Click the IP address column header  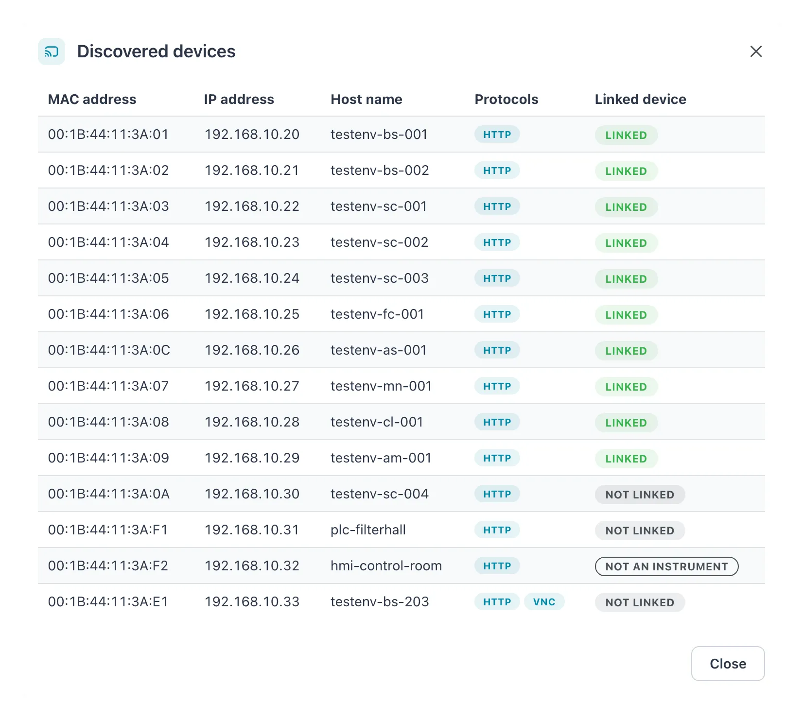(x=239, y=100)
